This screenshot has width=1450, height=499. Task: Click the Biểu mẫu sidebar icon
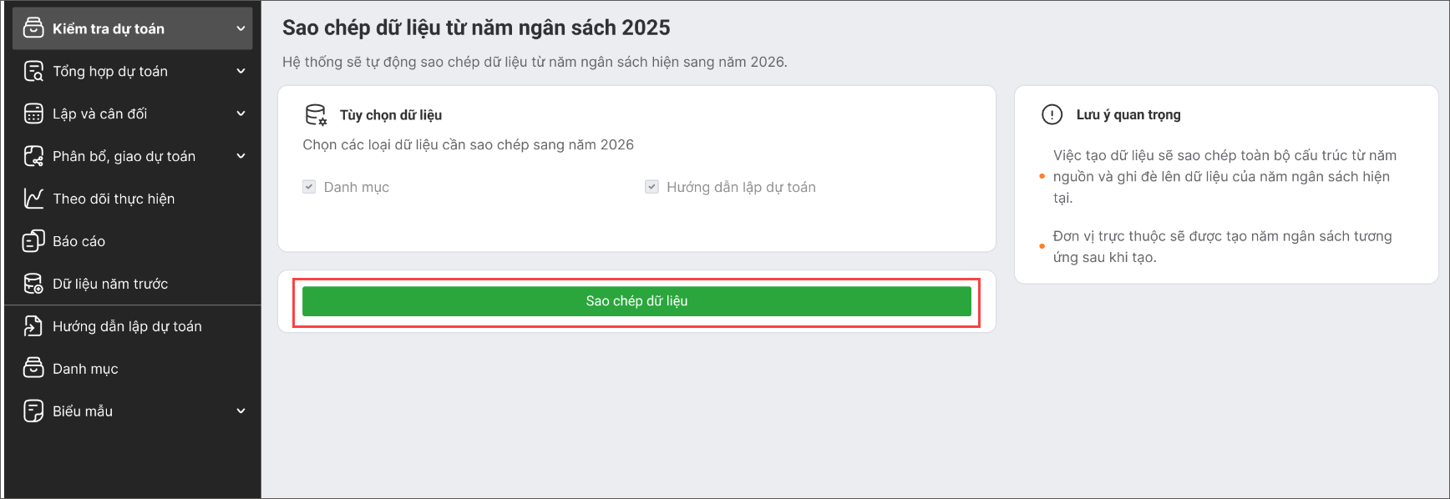click(x=33, y=411)
